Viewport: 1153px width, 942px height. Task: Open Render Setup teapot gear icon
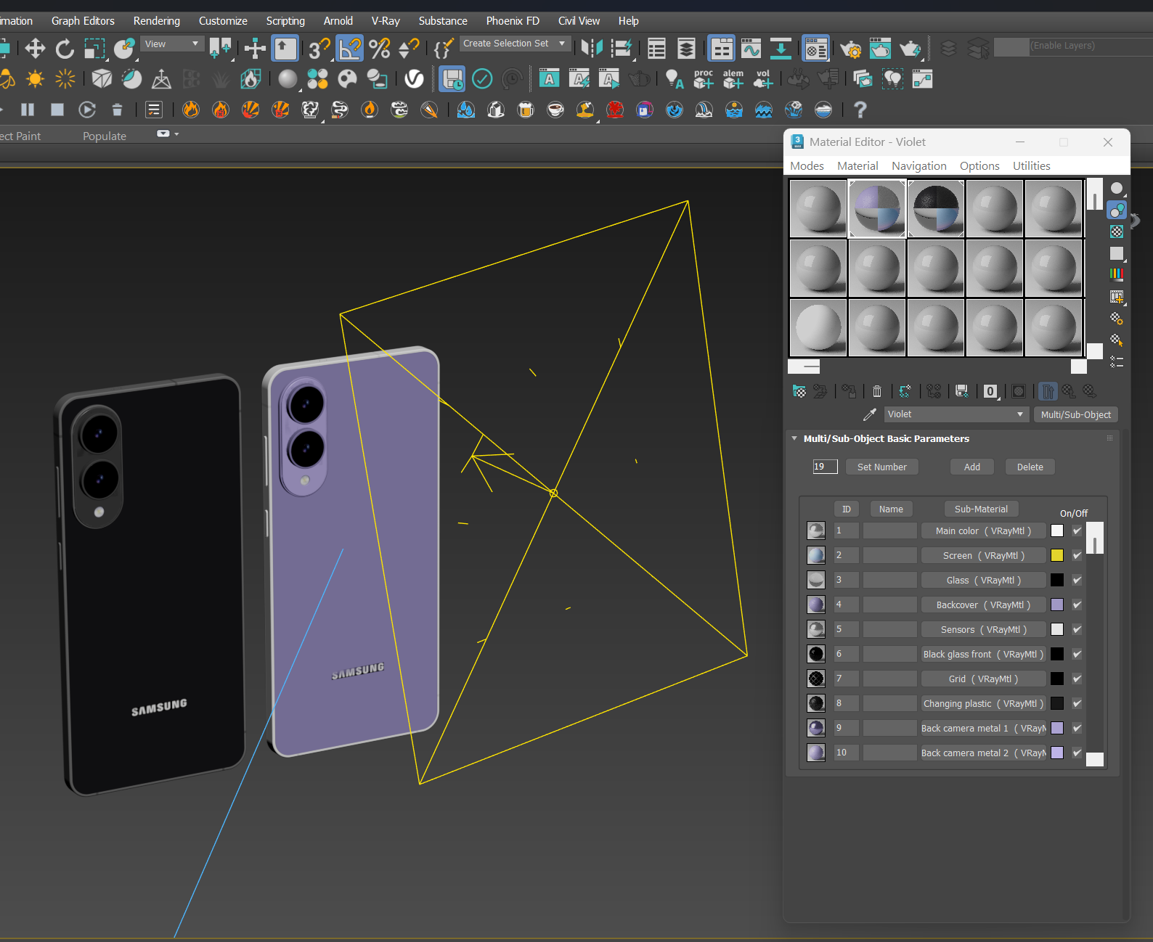point(850,49)
